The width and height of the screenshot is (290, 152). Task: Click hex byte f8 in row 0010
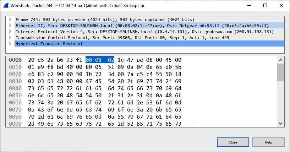50,67
